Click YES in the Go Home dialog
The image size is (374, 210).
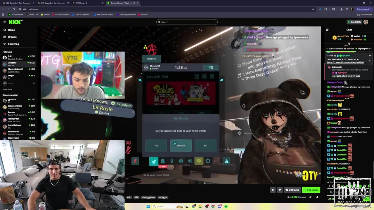pyautogui.click(x=156, y=146)
